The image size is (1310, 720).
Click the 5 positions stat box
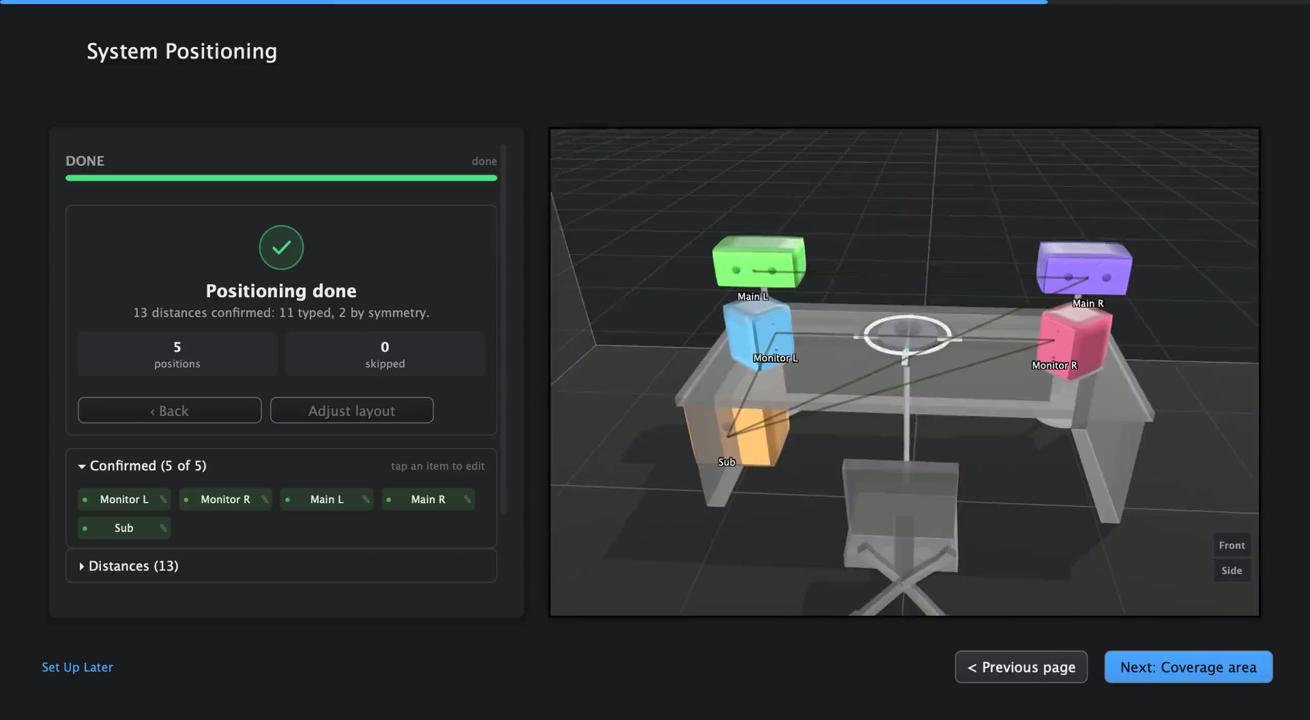coord(178,354)
